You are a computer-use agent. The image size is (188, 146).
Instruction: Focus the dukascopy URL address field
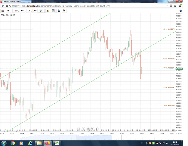click(x=61, y=6)
